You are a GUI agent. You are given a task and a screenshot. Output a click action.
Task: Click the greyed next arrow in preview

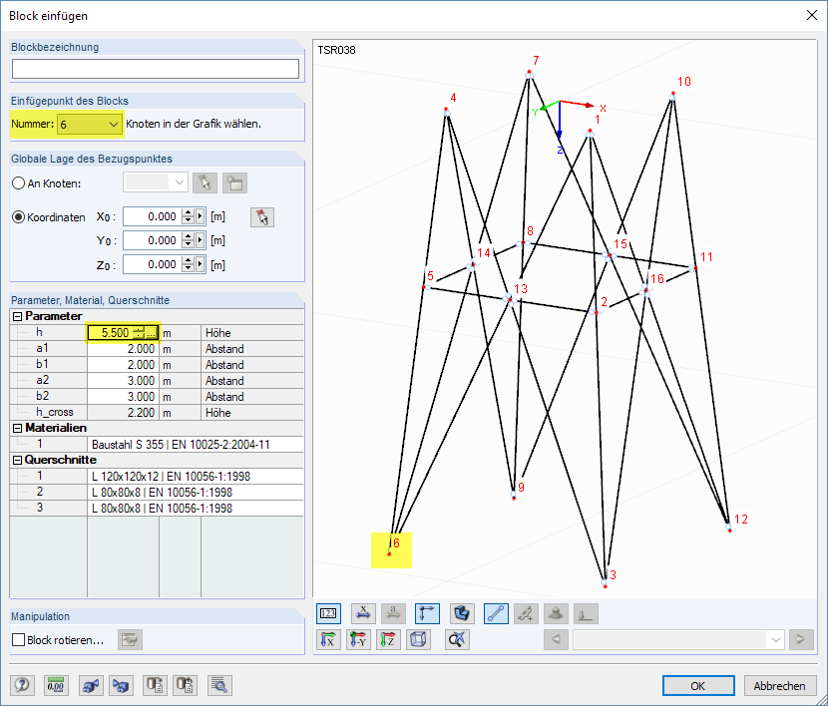[x=801, y=639]
